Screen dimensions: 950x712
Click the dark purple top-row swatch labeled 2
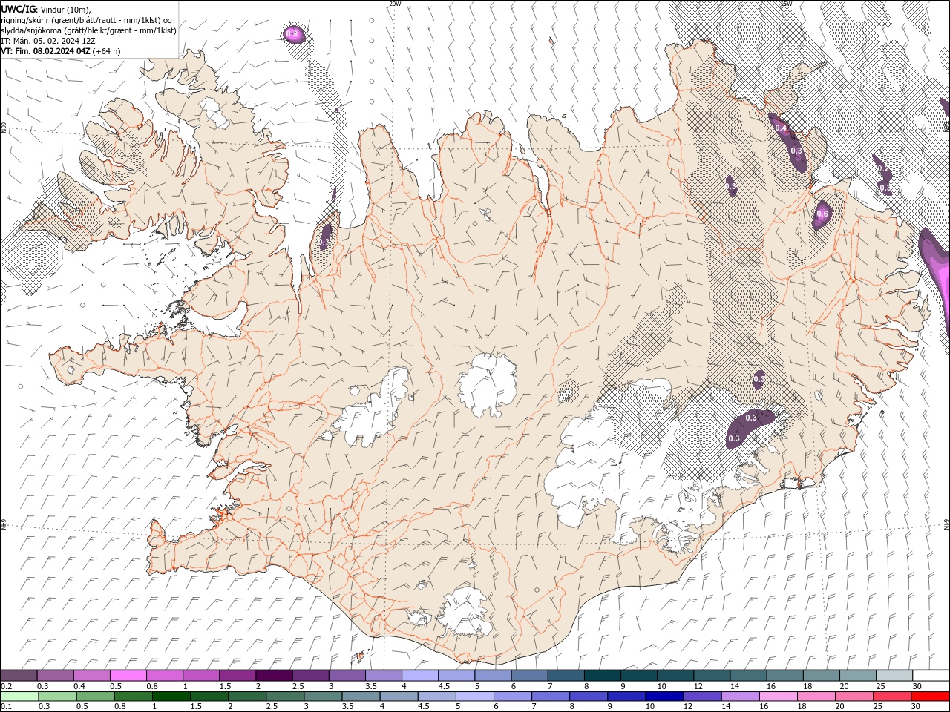click(274, 676)
